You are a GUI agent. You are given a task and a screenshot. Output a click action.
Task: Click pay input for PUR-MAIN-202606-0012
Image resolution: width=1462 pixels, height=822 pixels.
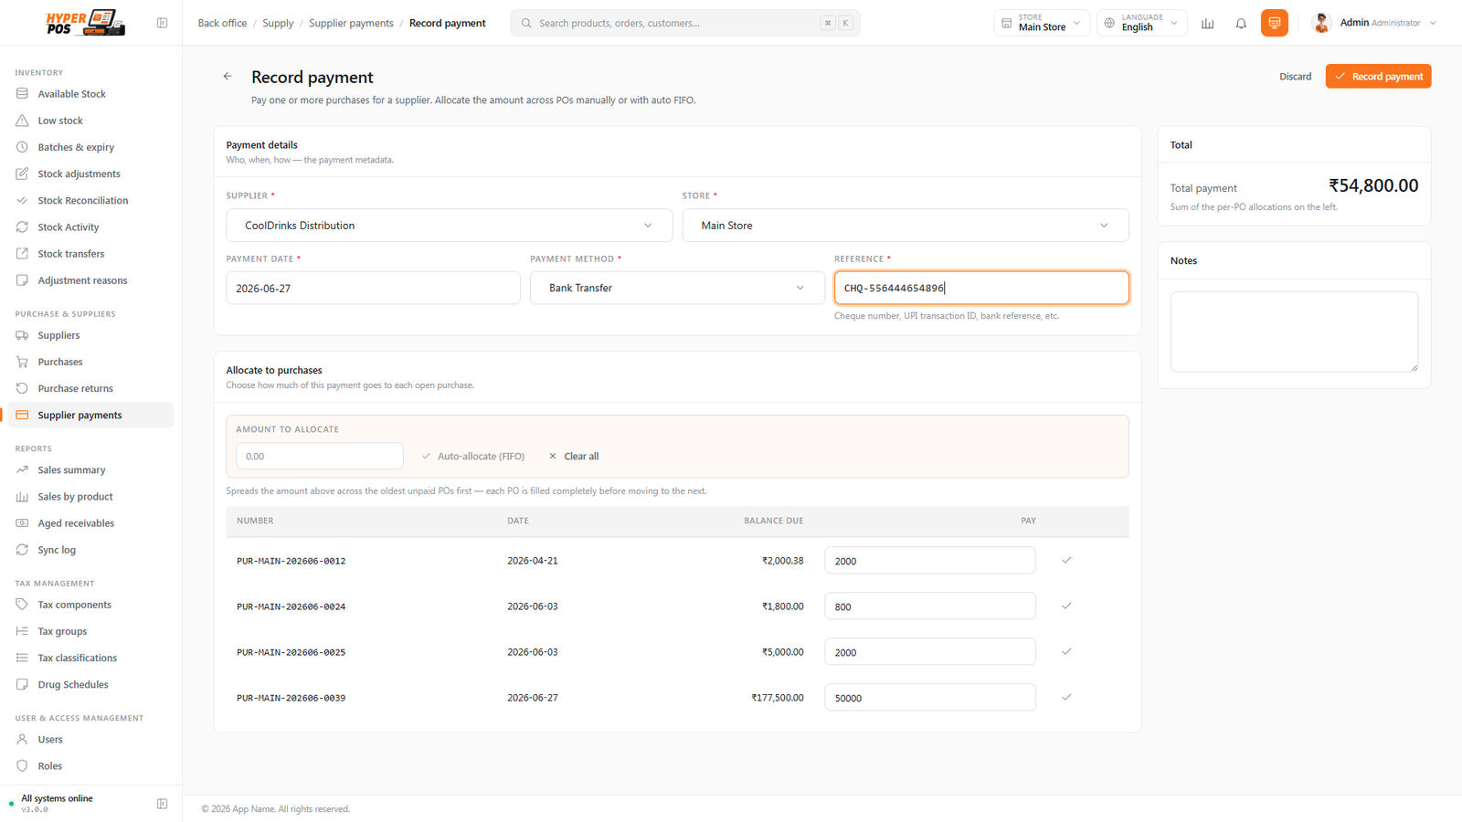(x=930, y=561)
